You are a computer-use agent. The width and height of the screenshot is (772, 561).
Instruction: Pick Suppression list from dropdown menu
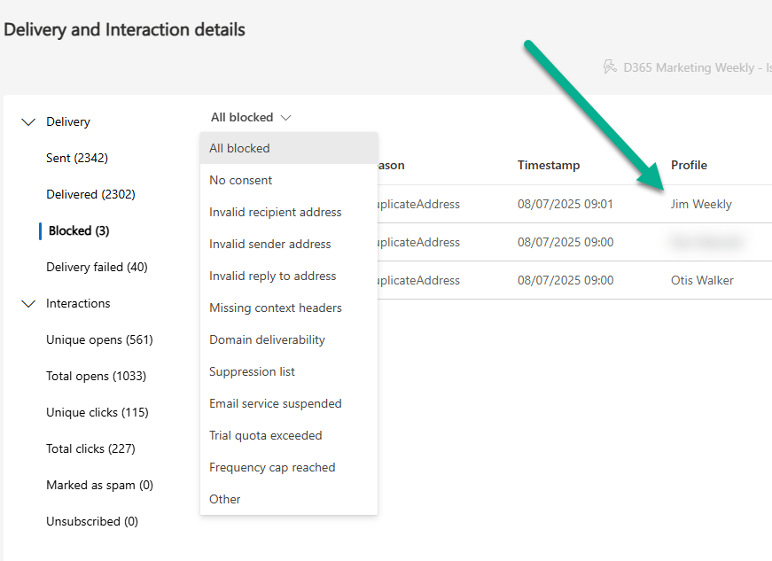pos(253,371)
